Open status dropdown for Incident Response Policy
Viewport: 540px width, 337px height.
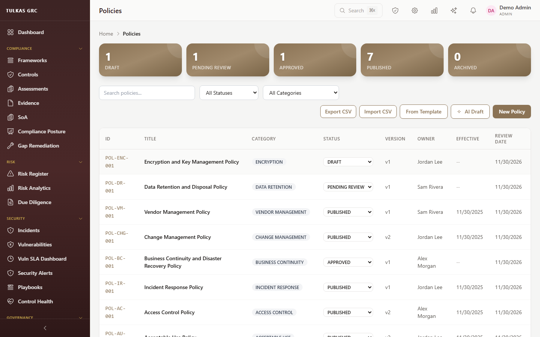(348, 287)
